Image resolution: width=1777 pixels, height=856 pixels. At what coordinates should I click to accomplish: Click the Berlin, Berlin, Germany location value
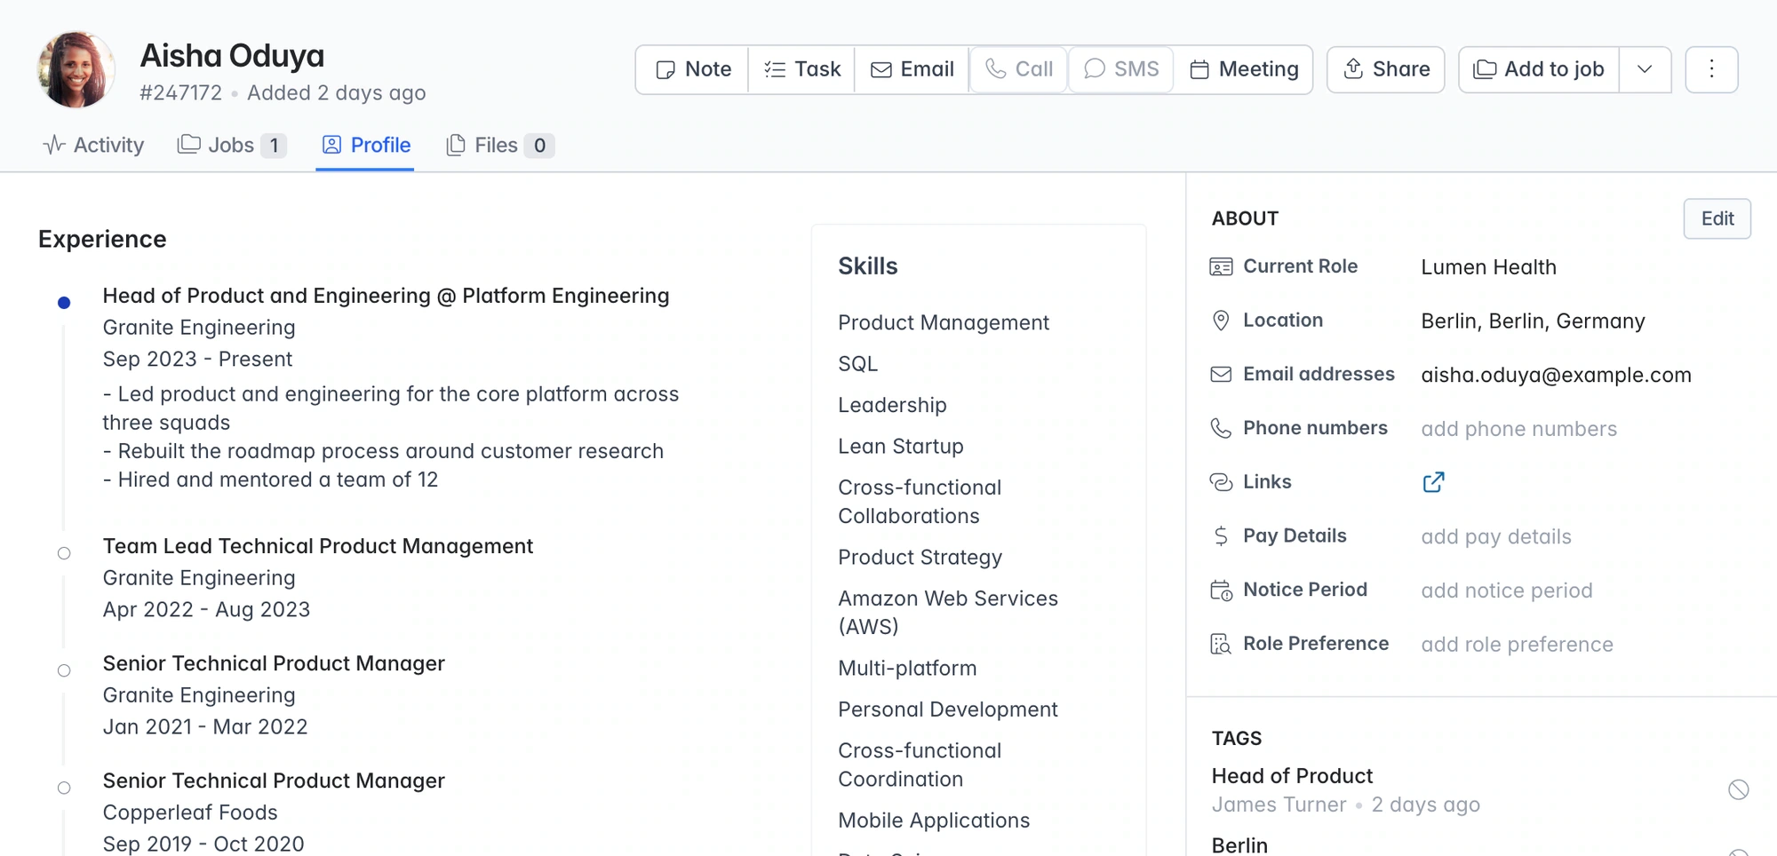click(x=1533, y=321)
